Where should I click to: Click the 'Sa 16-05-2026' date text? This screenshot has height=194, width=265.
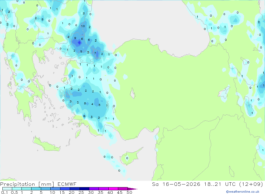pyautogui.click(x=176, y=184)
